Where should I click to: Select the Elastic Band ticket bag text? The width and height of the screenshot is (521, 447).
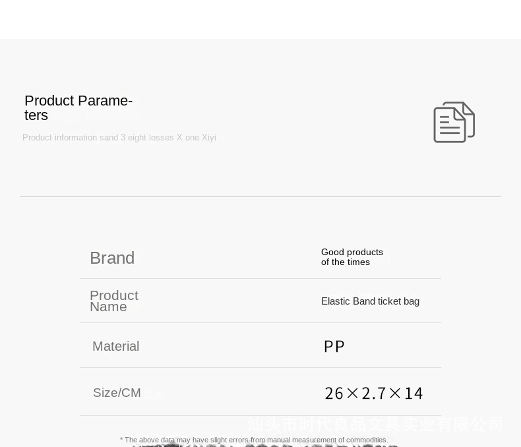(370, 301)
